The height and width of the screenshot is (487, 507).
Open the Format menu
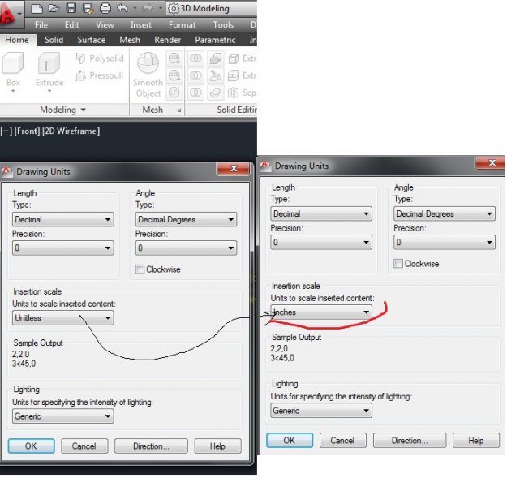click(x=182, y=25)
